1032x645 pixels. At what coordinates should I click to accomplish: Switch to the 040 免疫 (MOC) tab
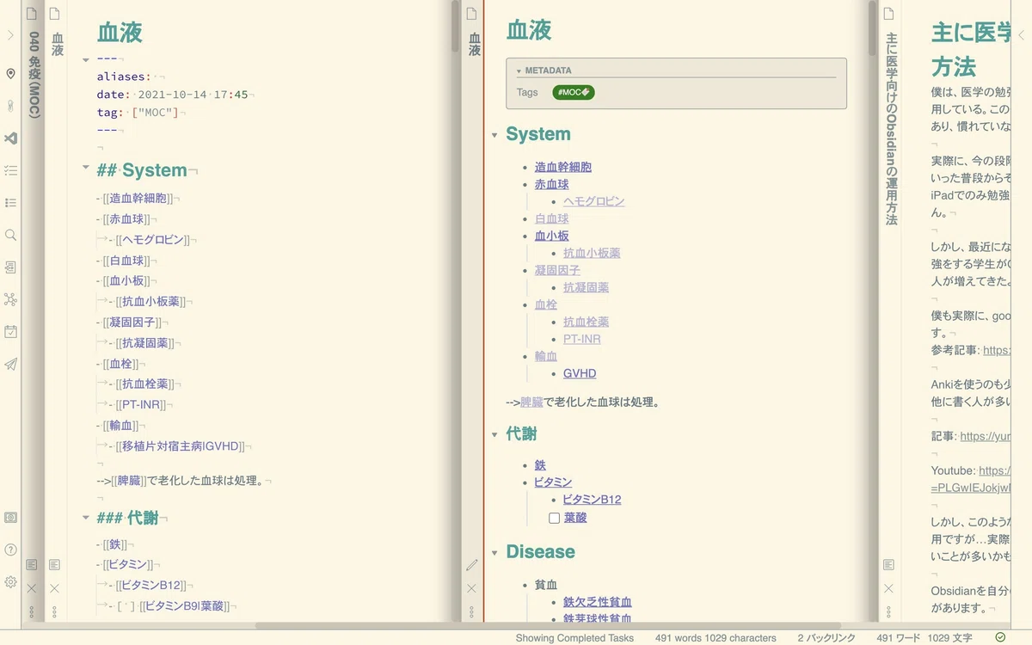click(34, 76)
